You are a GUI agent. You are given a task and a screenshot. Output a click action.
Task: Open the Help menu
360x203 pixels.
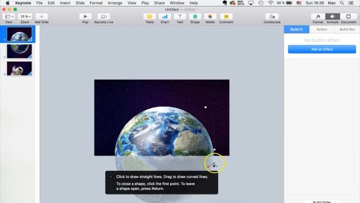(x=193, y=3)
